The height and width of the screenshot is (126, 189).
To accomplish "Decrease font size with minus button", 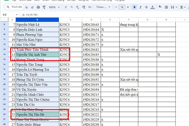I will coord(116,7).
